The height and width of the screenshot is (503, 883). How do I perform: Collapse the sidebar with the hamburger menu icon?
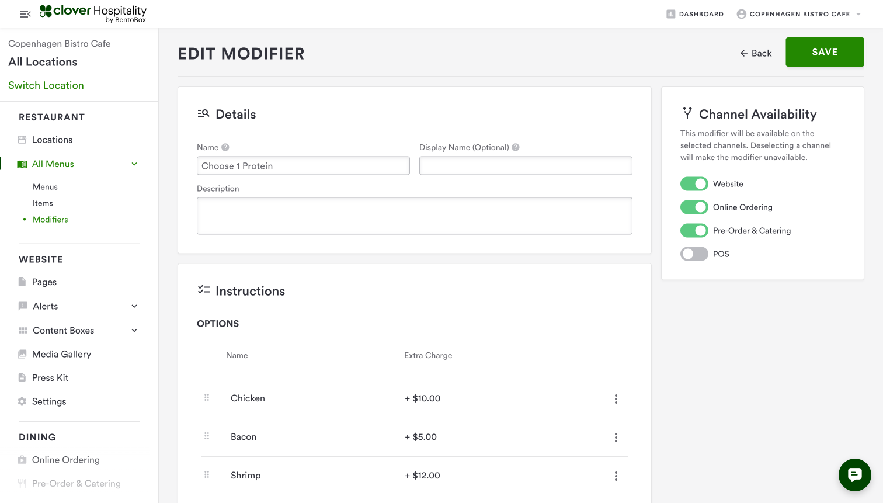coord(25,14)
